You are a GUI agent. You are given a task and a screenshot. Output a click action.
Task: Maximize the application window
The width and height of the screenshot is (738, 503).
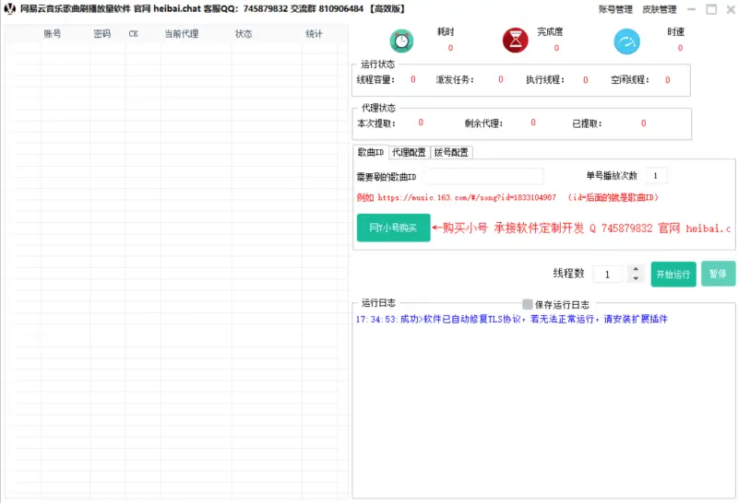tap(710, 9)
